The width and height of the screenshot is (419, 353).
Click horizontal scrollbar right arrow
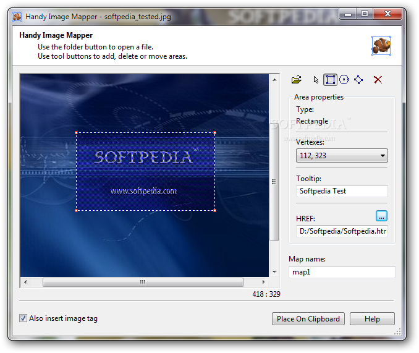point(263,282)
